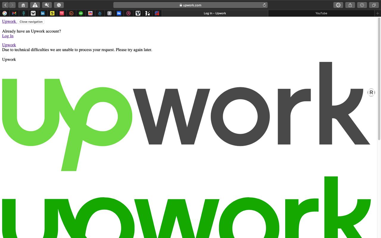The image size is (381, 238).
Task: Click the 'Already have an Upwork account?' text
Action: coord(32,31)
